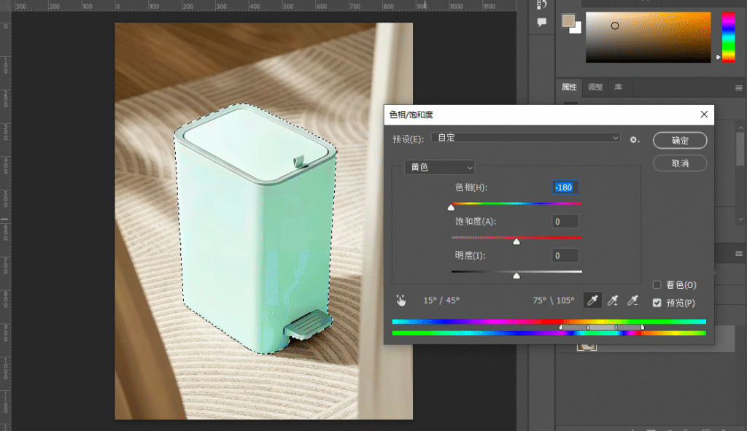Click the 明度 lightness value field

pyautogui.click(x=565, y=256)
